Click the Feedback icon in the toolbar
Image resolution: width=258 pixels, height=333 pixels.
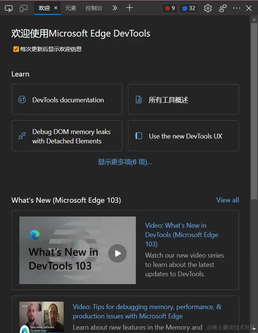(223, 8)
